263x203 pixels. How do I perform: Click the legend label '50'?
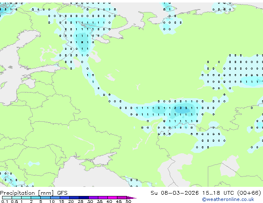tap(128, 201)
